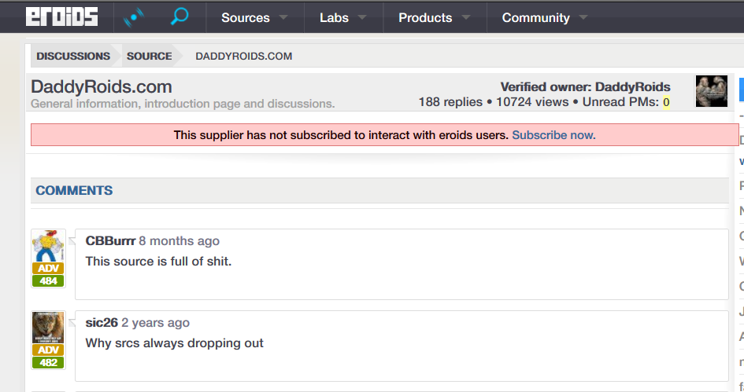The width and height of the screenshot is (744, 392).
Task: Click sic26's 482 karma badge
Action: pyautogui.click(x=48, y=362)
